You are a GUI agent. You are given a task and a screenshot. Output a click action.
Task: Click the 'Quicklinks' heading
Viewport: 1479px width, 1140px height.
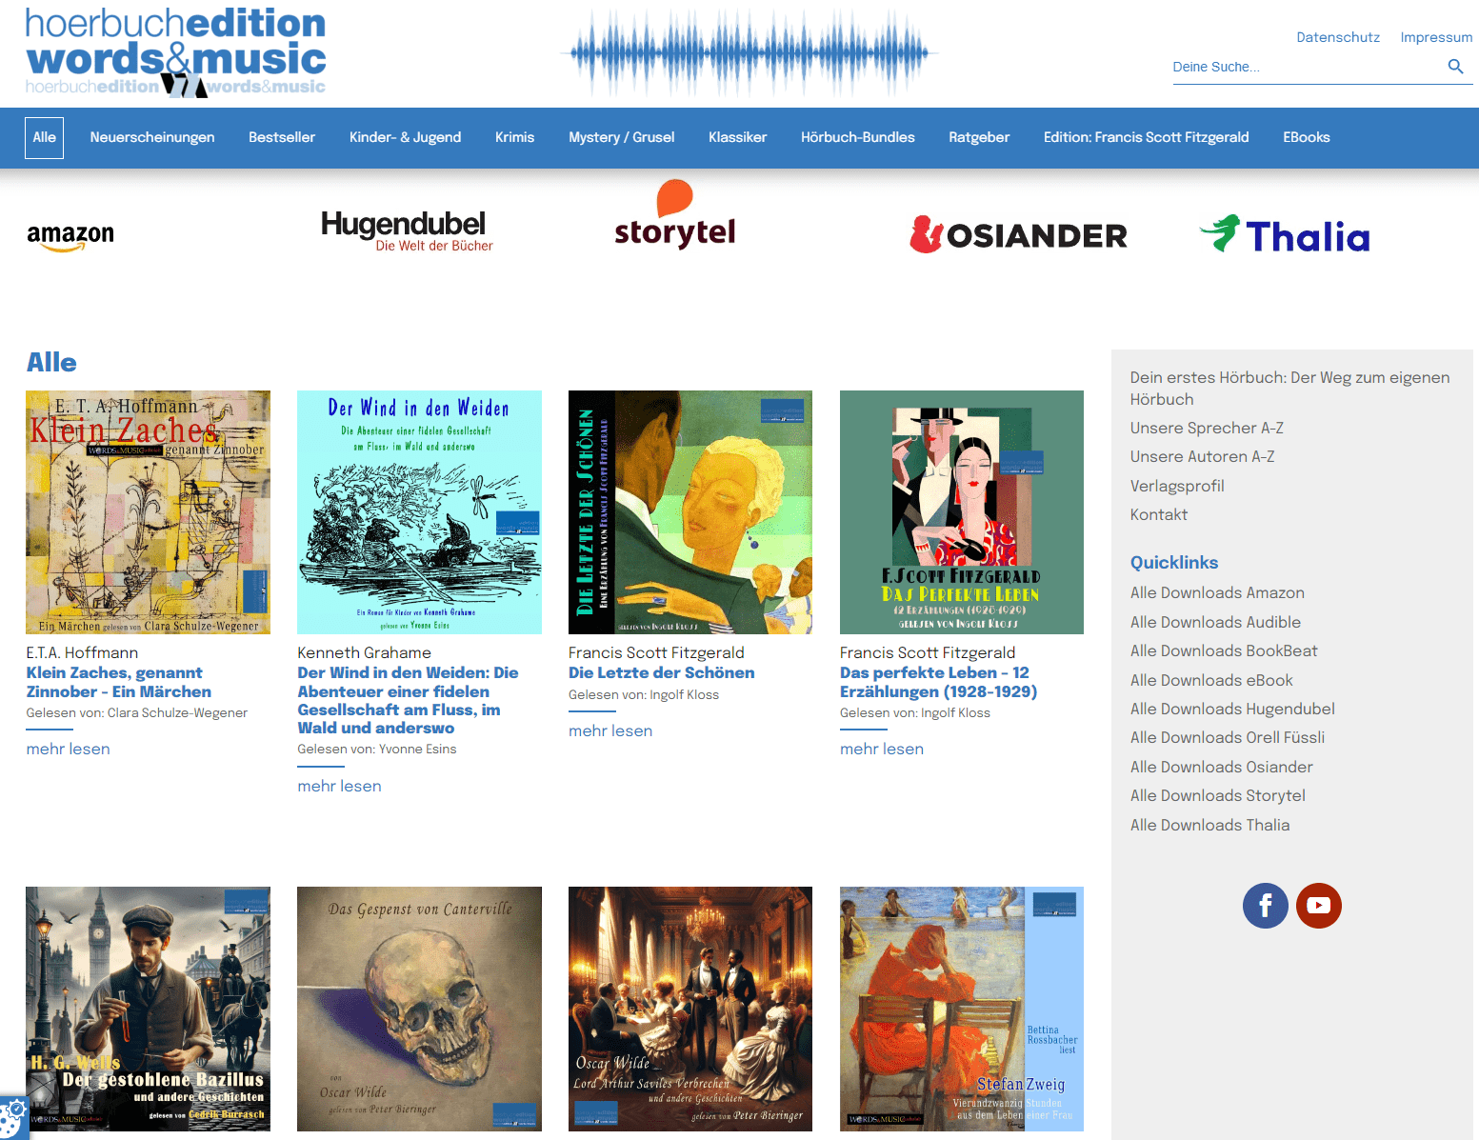(x=1174, y=562)
